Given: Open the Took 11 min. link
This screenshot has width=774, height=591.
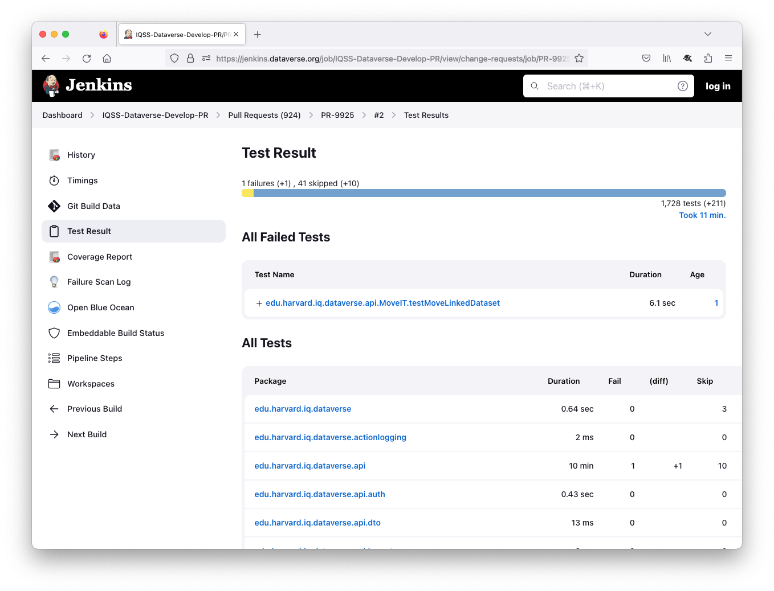Looking at the screenshot, I should coord(702,215).
